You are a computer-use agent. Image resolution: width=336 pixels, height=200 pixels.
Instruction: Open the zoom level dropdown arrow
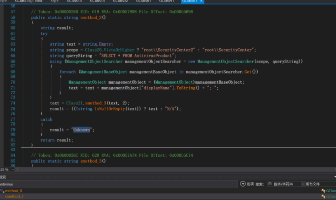pos(13,169)
